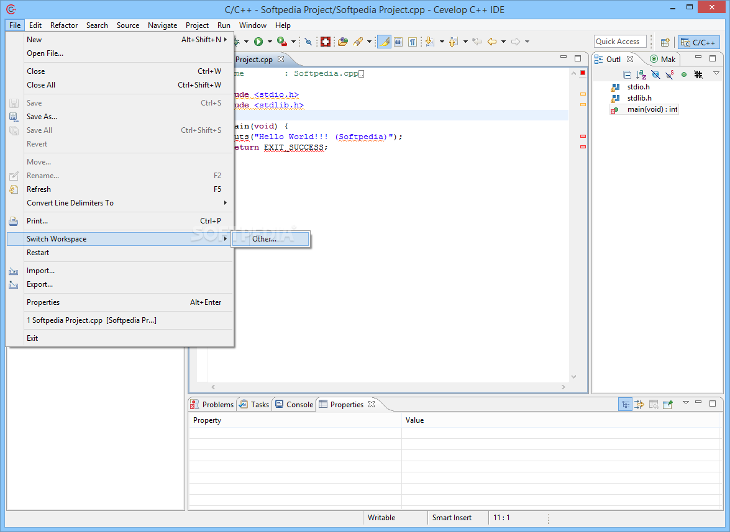Close the Properties view tab
Image resolution: width=730 pixels, height=532 pixels.
(x=372, y=404)
